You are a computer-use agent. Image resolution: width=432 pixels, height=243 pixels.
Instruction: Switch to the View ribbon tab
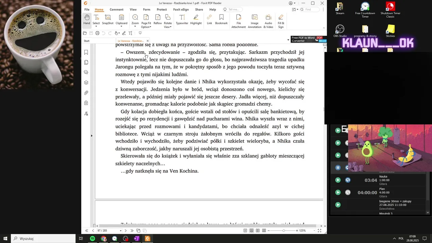click(x=133, y=9)
